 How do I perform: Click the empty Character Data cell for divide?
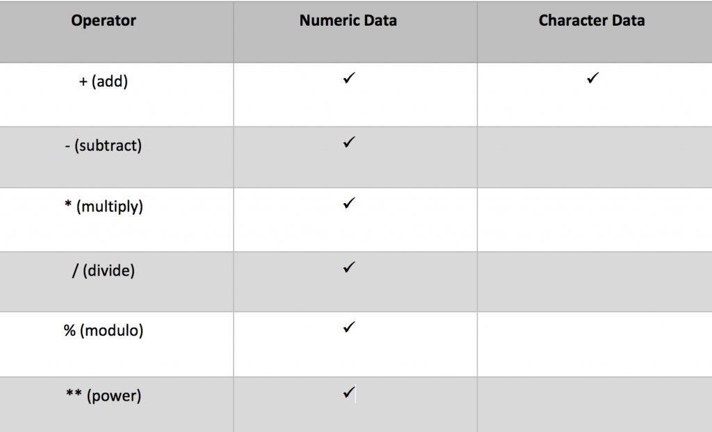click(594, 282)
